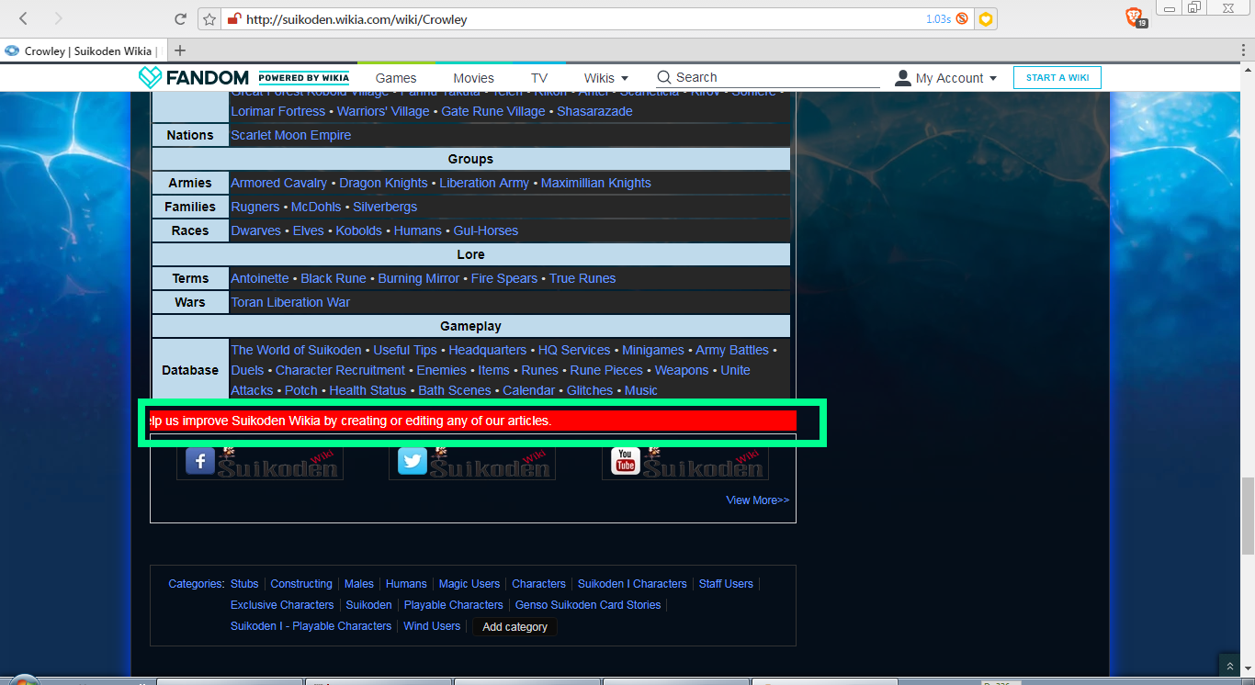Click the search magnifier icon

(x=664, y=78)
